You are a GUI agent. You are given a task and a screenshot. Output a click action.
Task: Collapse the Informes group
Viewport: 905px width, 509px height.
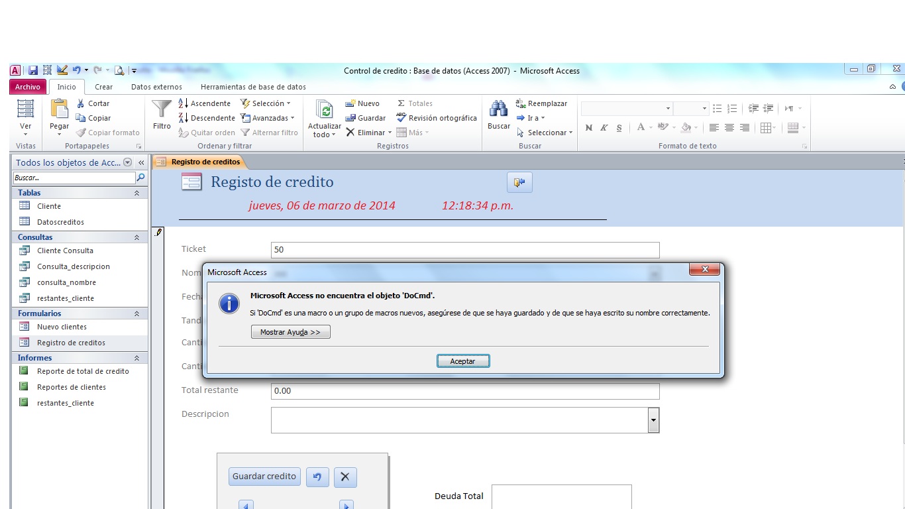(136, 358)
